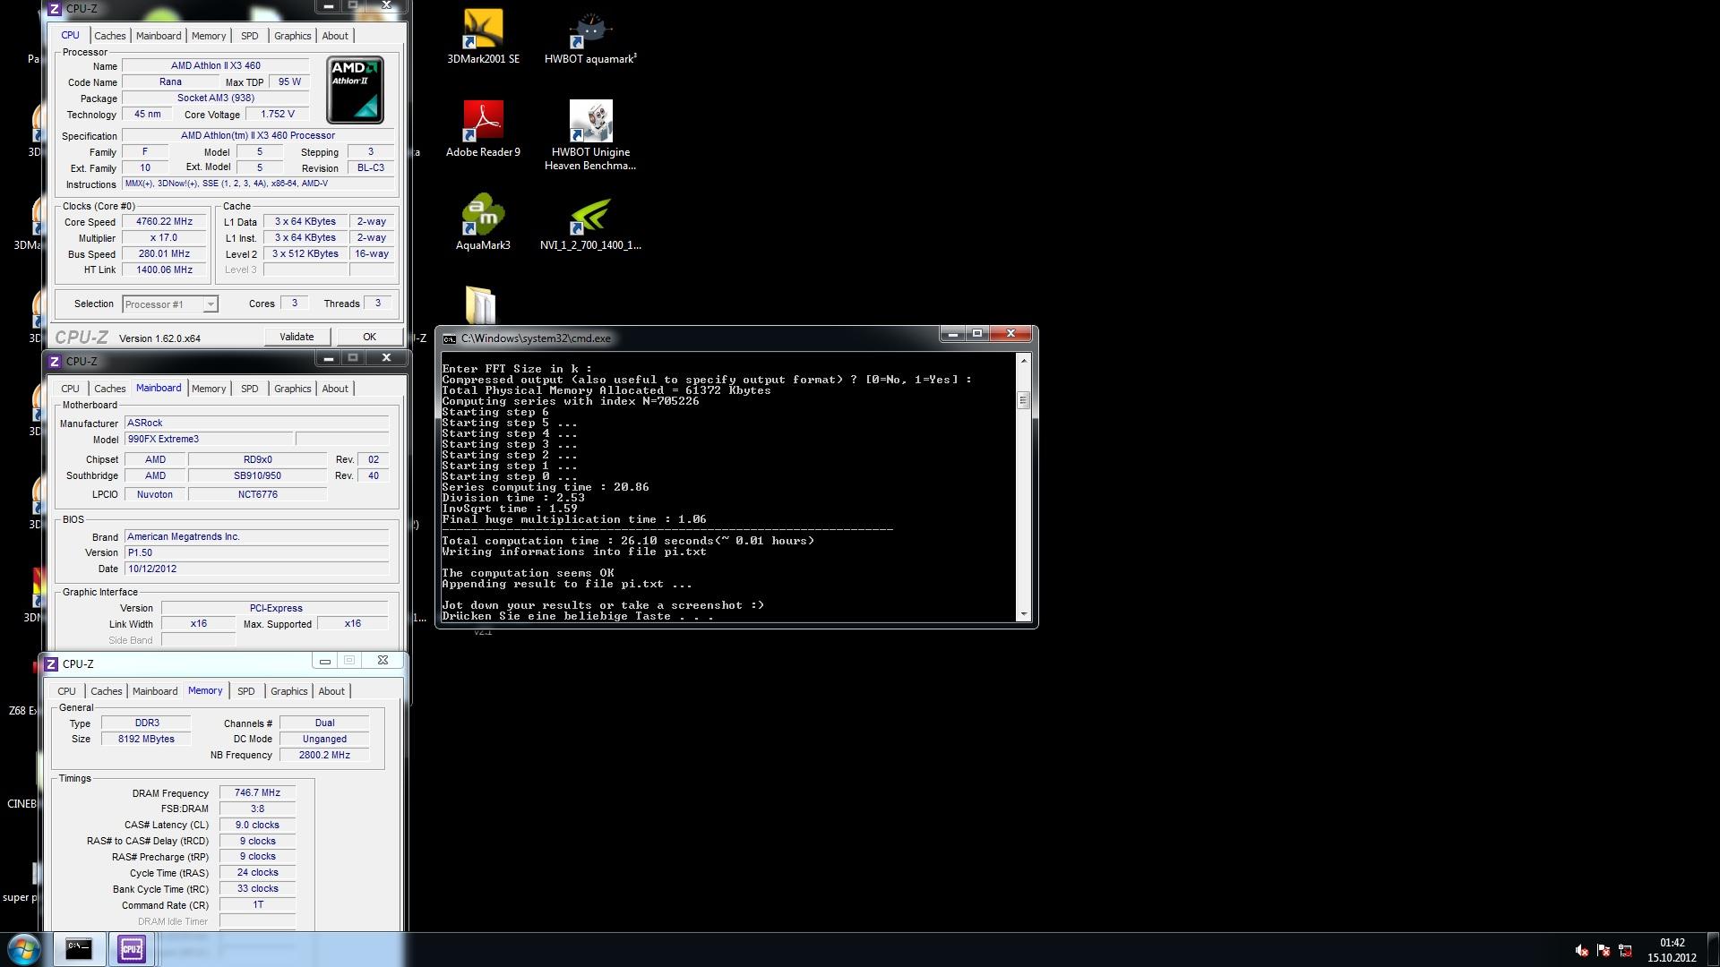Click cmd scrollbar down arrow

point(1024,614)
